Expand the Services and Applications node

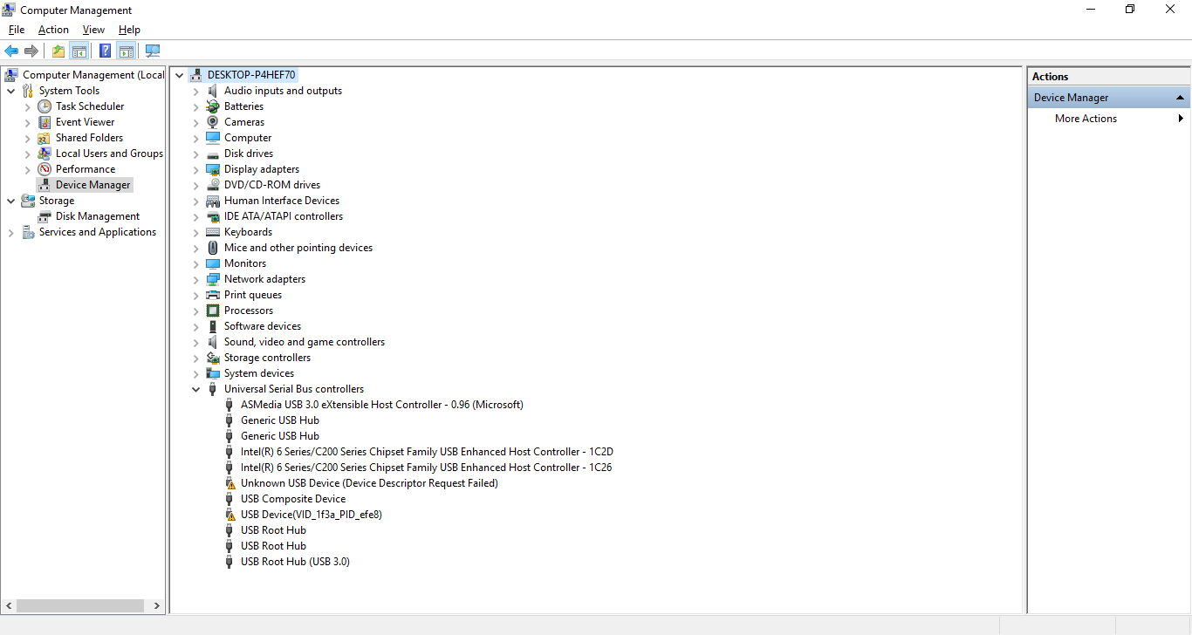pos(10,232)
